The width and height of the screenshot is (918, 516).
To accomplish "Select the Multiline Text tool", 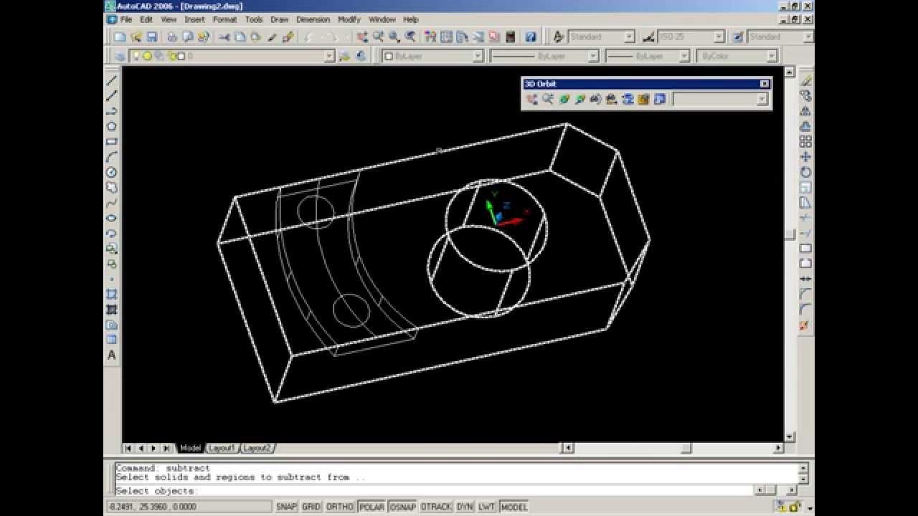I will click(x=112, y=355).
